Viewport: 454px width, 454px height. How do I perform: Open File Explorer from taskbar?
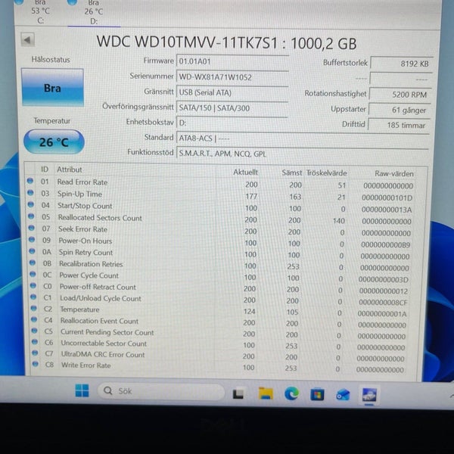[x=266, y=393]
